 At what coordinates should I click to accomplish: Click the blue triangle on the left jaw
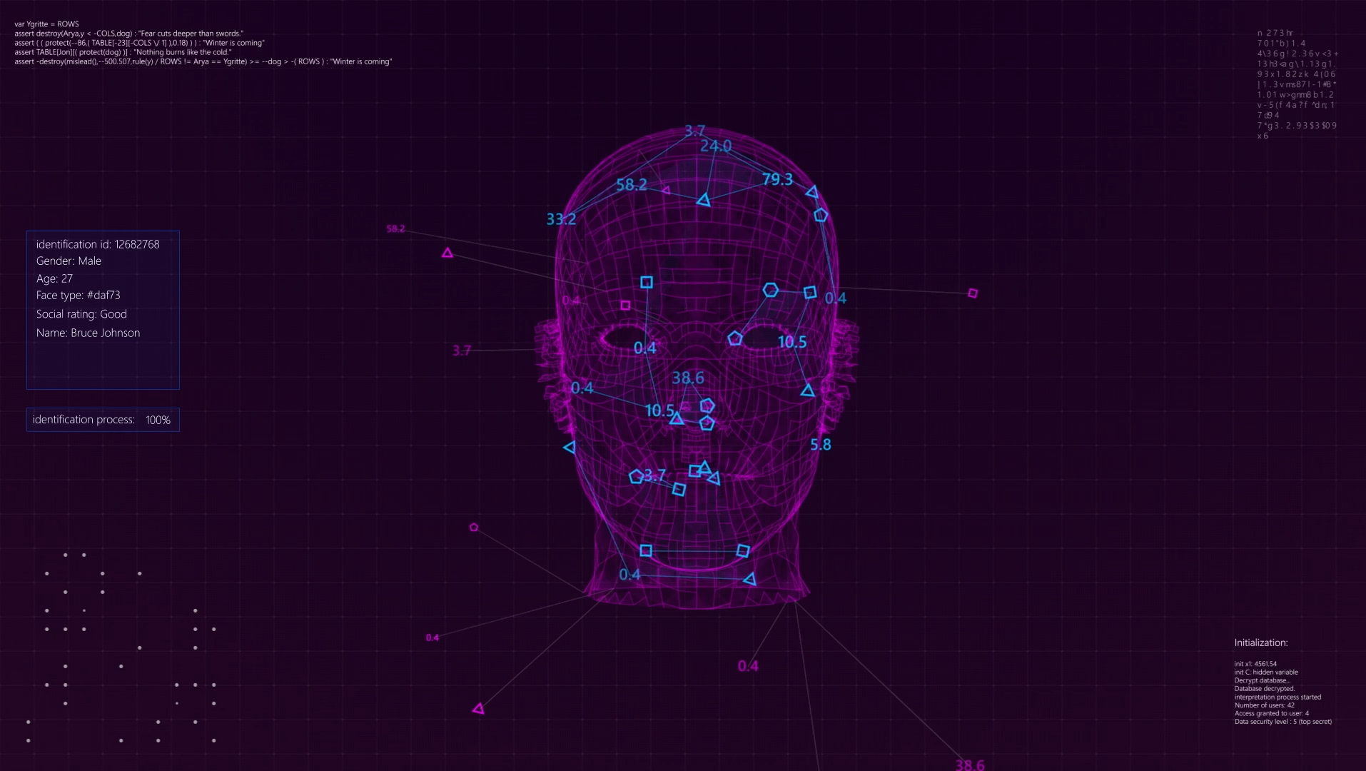click(x=570, y=448)
